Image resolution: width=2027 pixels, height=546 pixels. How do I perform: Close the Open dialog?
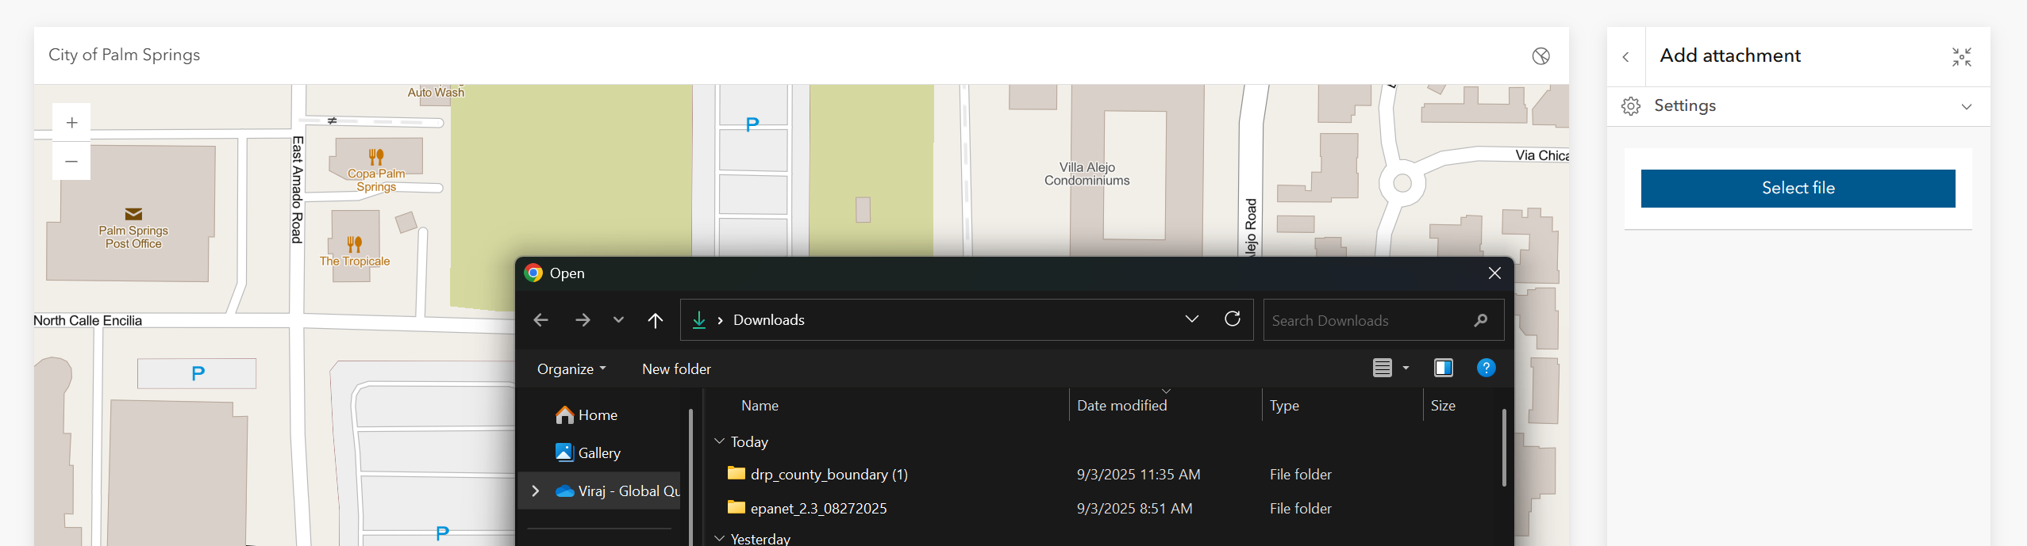[x=1494, y=273]
